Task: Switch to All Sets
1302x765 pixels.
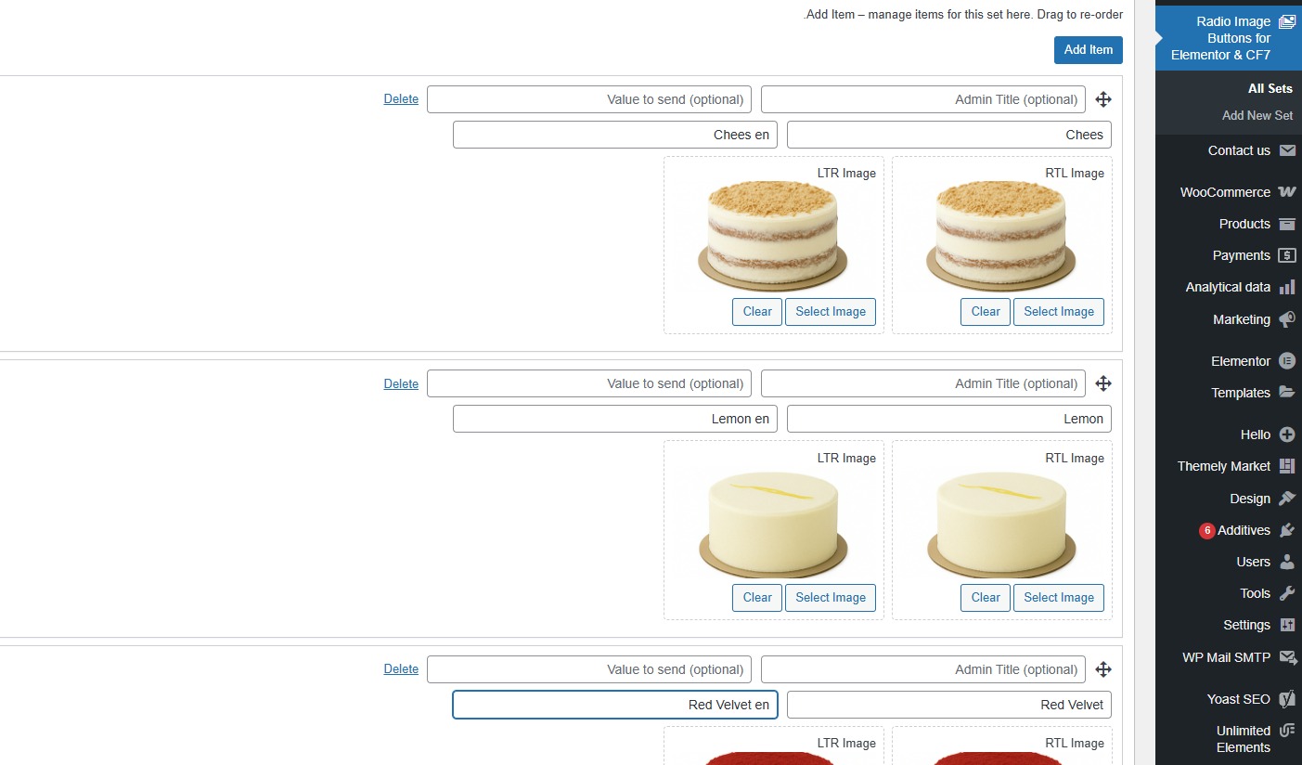Action: click(x=1270, y=88)
